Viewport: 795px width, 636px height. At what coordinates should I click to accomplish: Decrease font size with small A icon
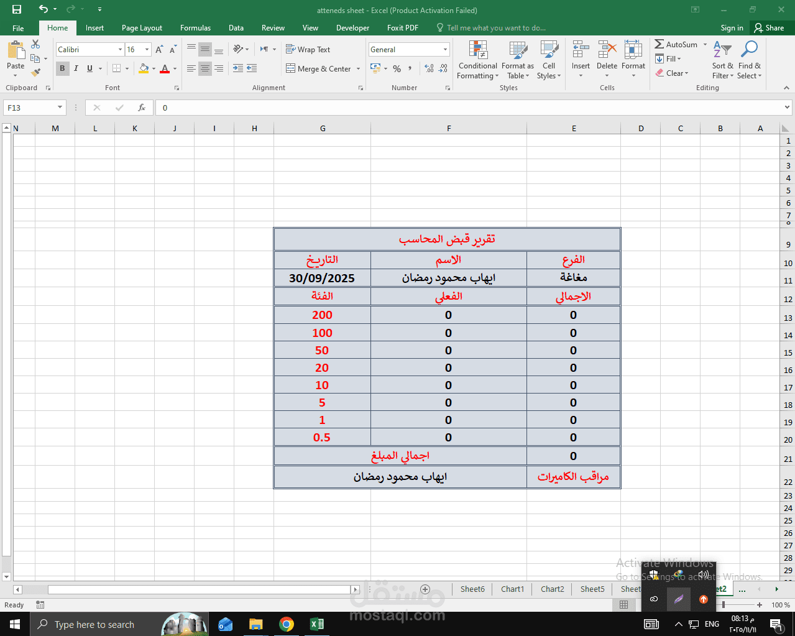[173, 50]
